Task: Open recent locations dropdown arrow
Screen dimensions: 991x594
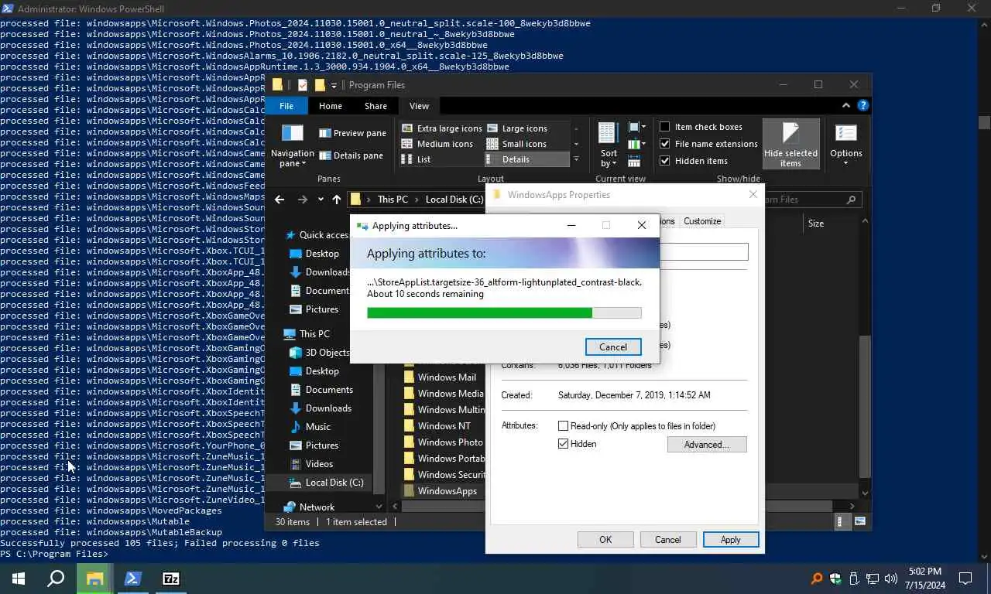Action: 321,200
